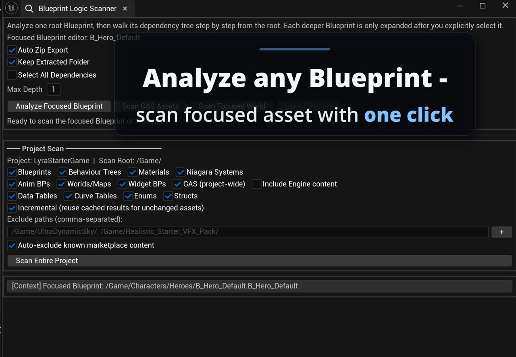
Task: Click the Project LyraStarterGame scan root text
Action: (84, 161)
